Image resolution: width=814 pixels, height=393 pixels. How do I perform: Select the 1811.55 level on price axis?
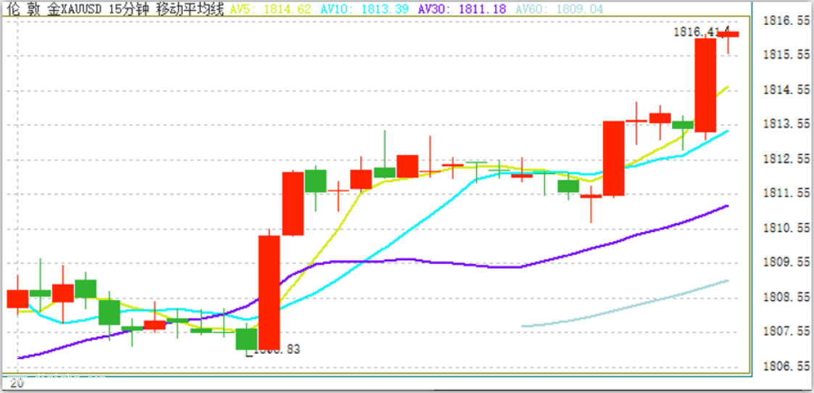(x=786, y=193)
